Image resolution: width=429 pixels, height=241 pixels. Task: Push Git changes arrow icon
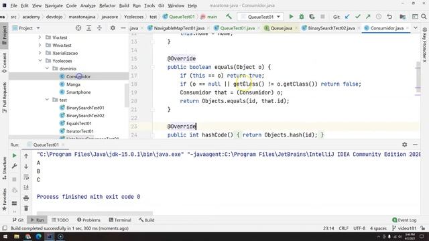point(368,17)
